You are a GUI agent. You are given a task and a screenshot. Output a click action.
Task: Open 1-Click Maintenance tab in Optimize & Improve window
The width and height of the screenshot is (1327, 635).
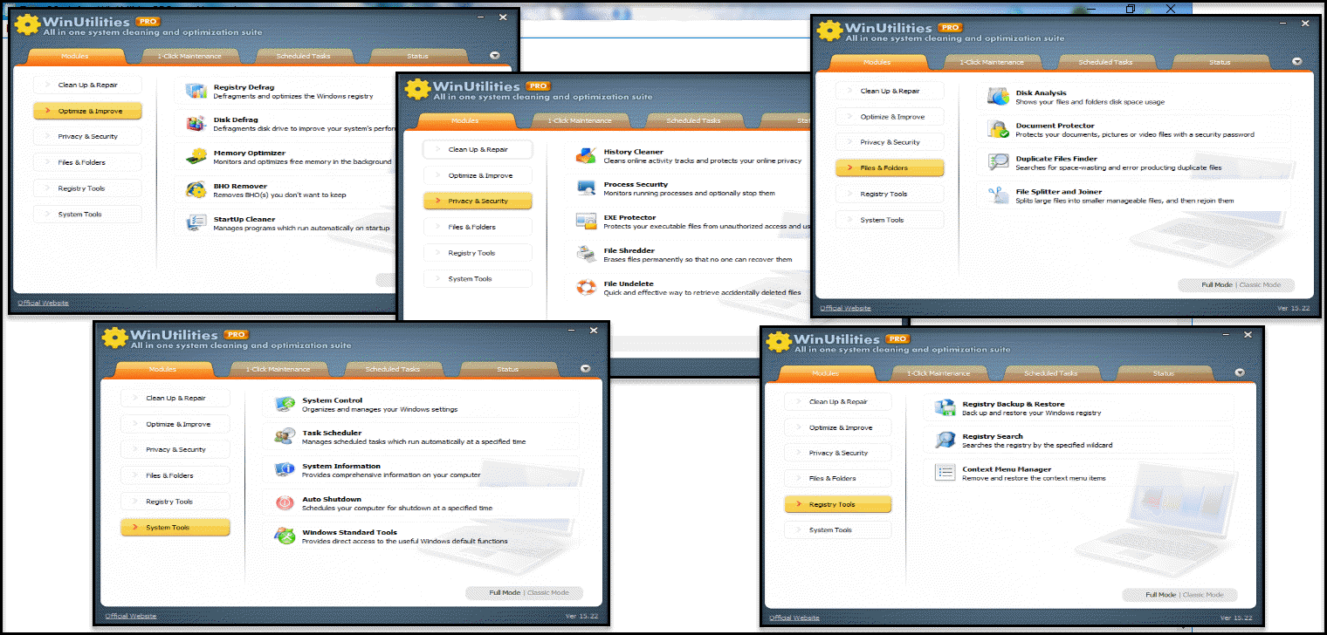(x=189, y=57)
